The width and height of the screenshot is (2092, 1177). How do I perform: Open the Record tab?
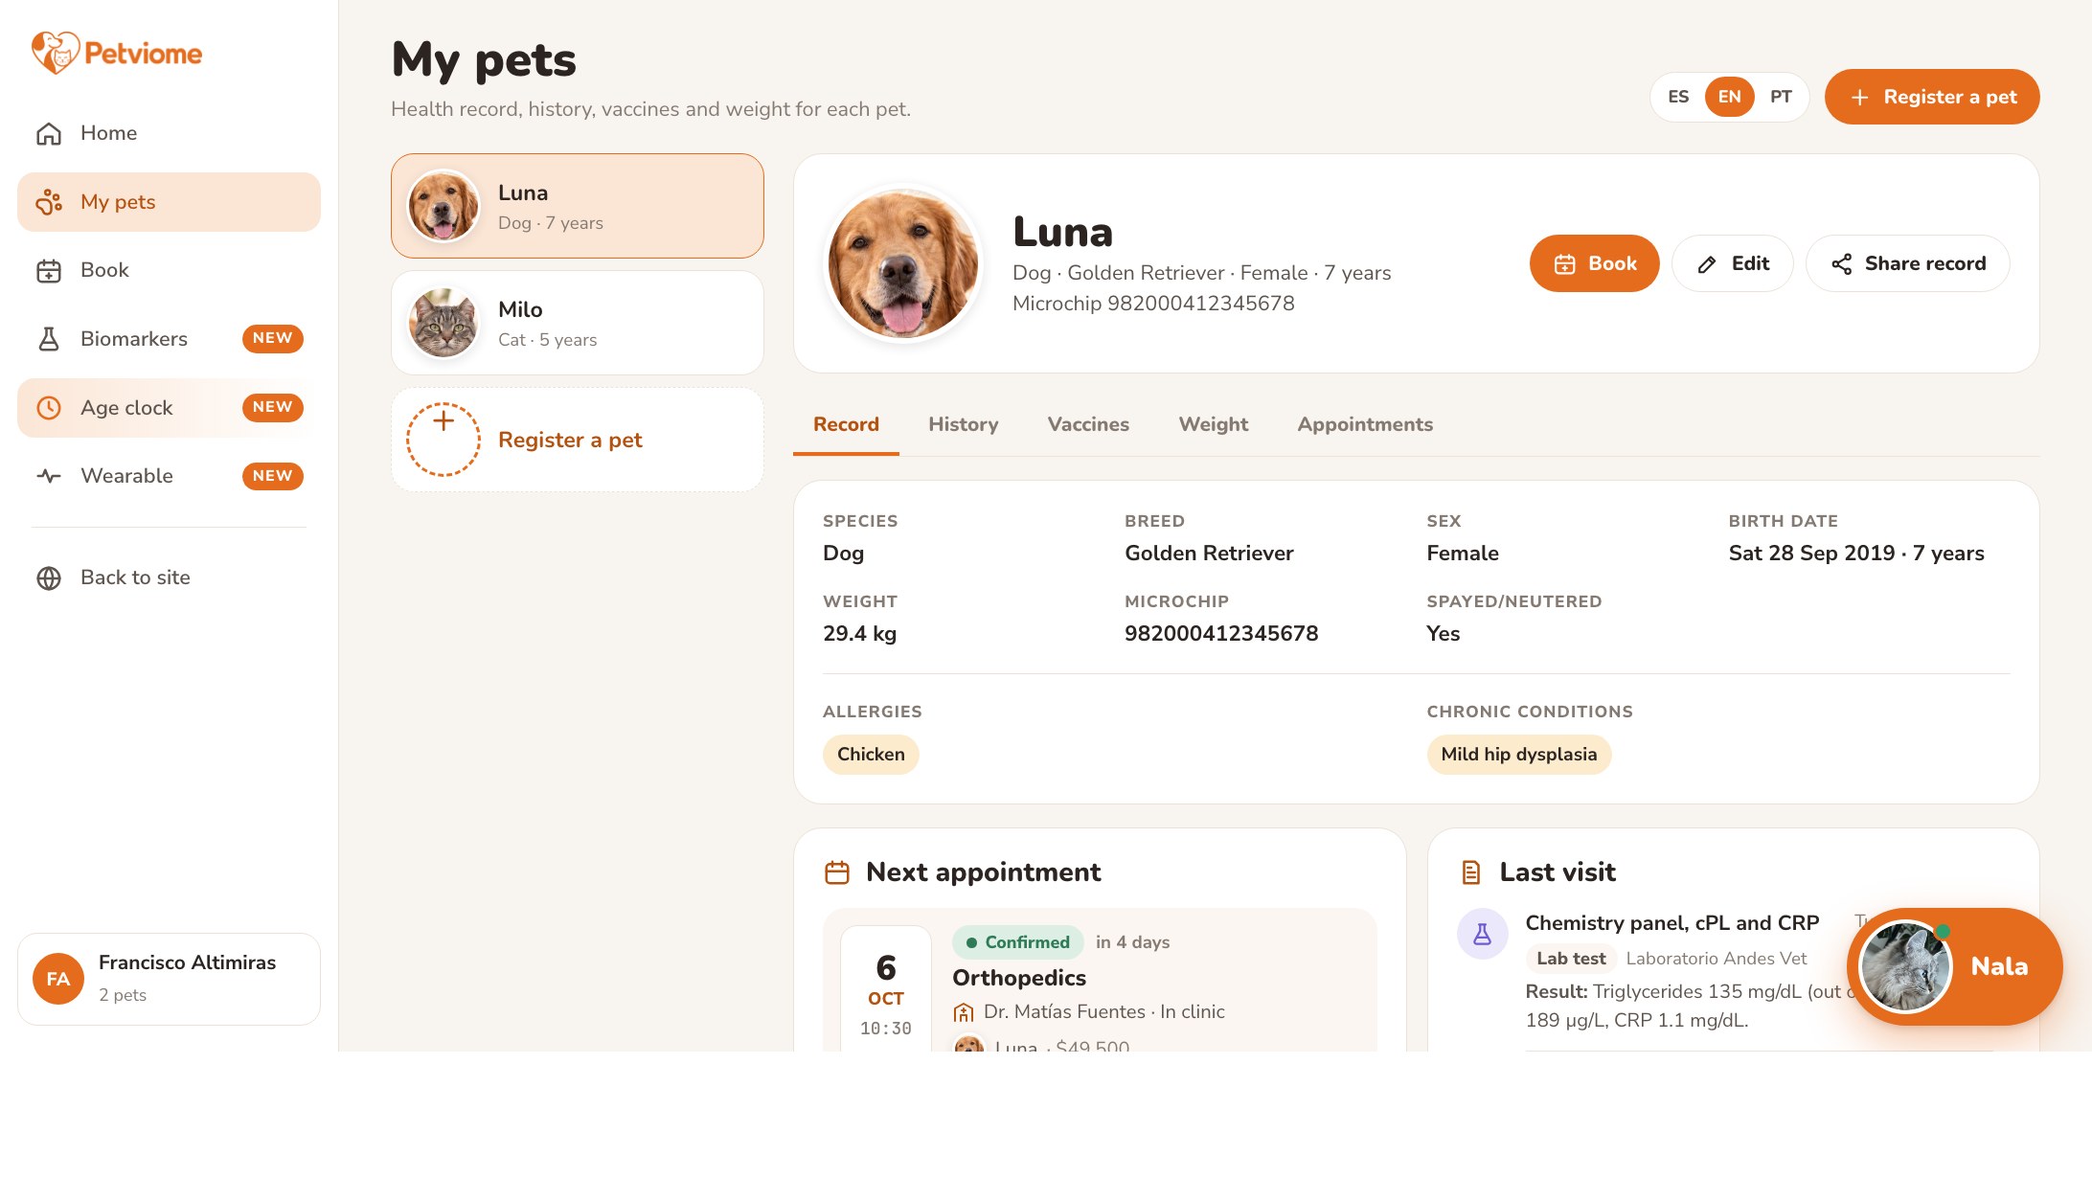point(846,425)
